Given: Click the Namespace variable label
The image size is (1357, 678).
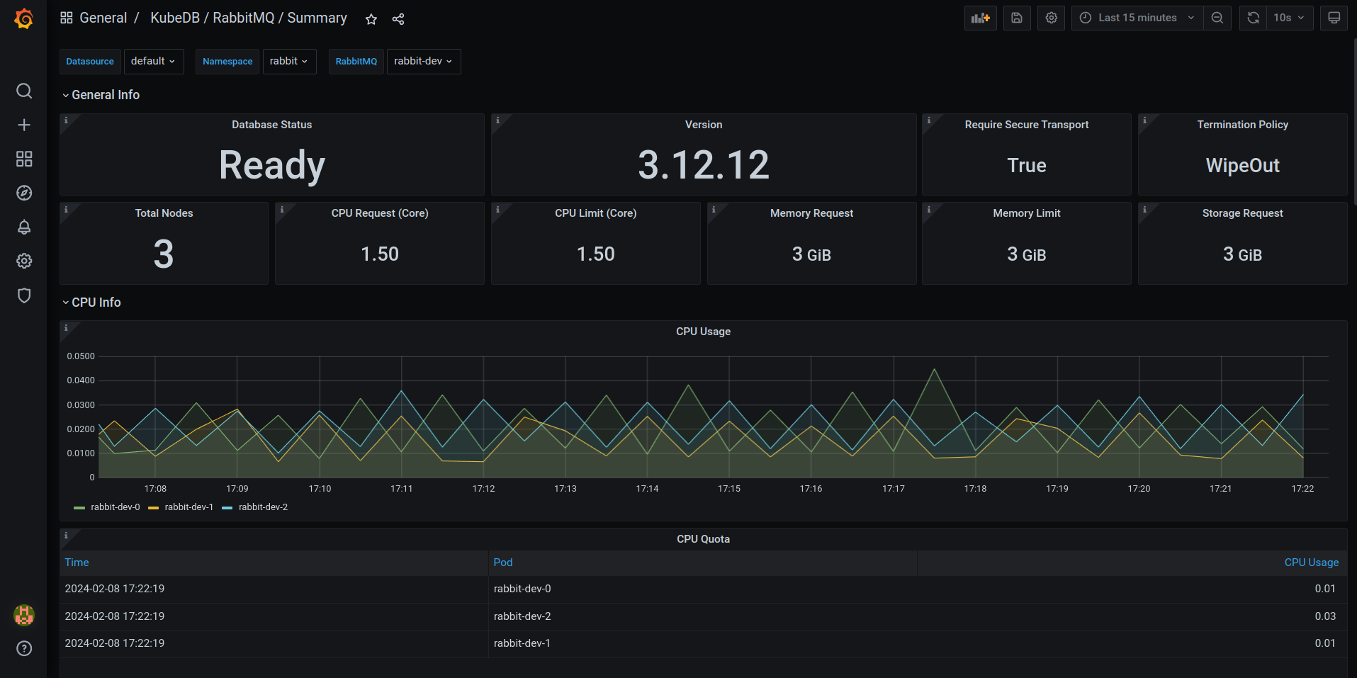Looking at the screenshot, I should 227,62.
